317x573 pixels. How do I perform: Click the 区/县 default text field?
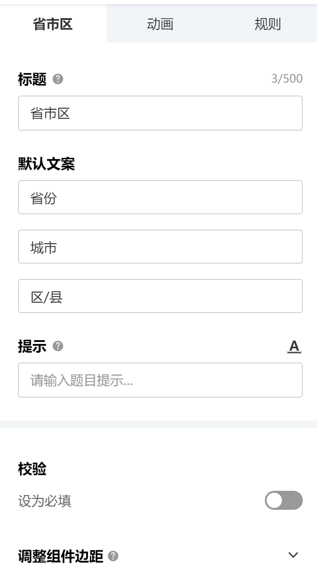160,296
